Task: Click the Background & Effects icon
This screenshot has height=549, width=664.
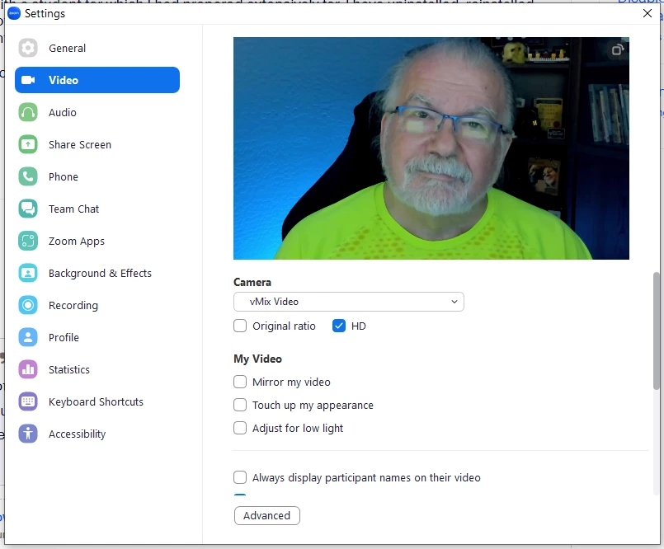Action: coord(28,273)
